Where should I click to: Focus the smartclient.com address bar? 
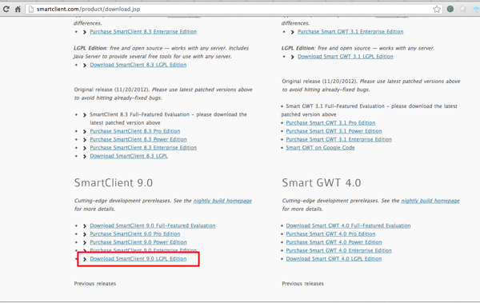tap(234, 9)
